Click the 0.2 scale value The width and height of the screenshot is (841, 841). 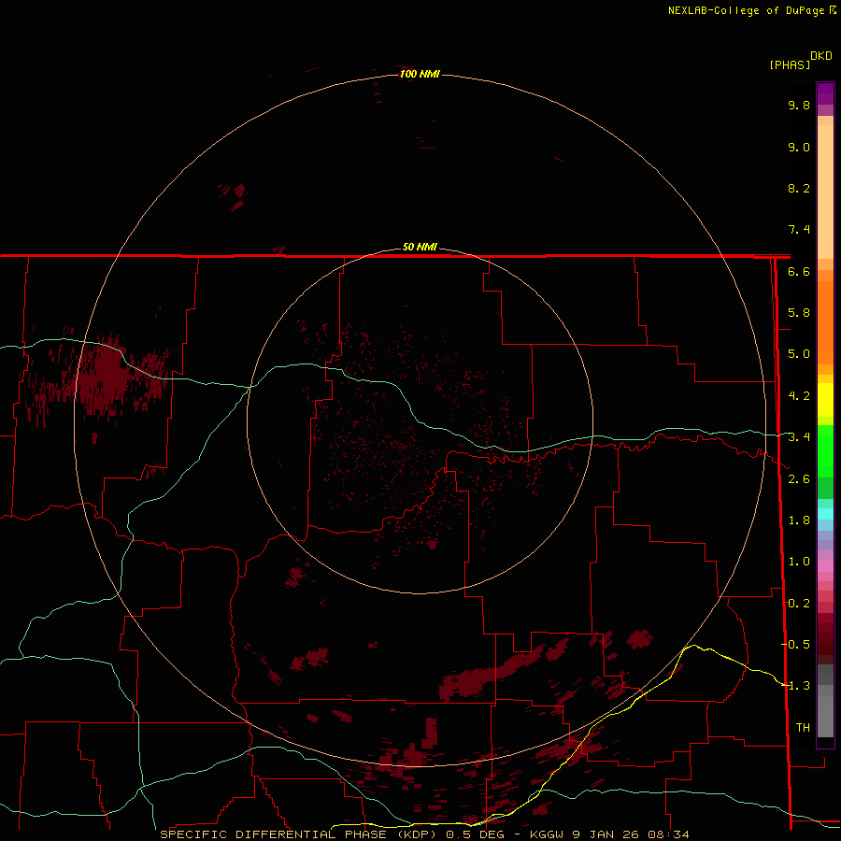(x=799, y=604)
